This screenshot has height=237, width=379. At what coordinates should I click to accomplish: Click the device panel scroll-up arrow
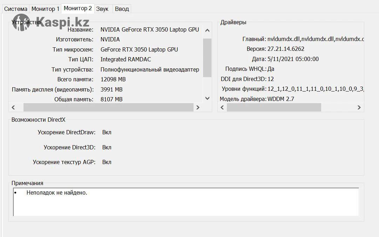pos(208,31)
